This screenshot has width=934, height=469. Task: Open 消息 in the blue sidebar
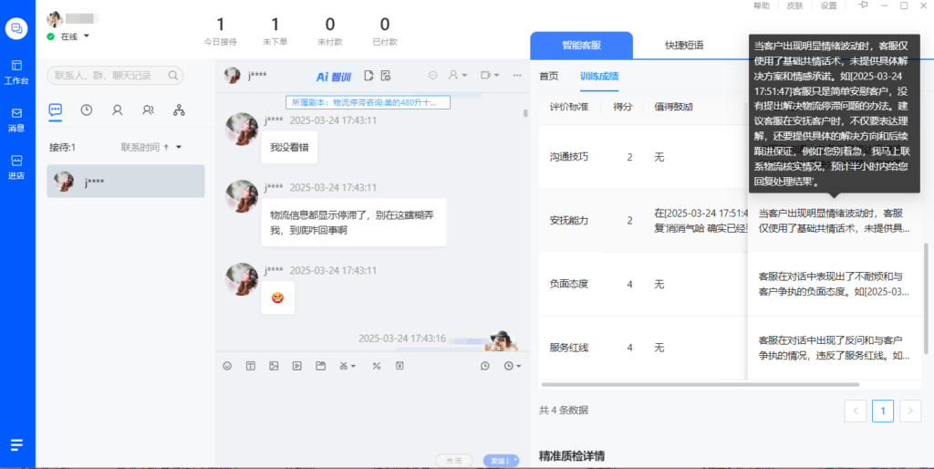[16, 120]
